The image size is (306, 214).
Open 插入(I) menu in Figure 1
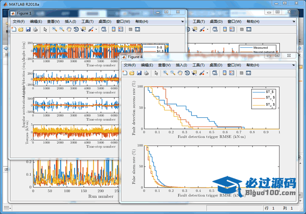click(x=71, y=21)
